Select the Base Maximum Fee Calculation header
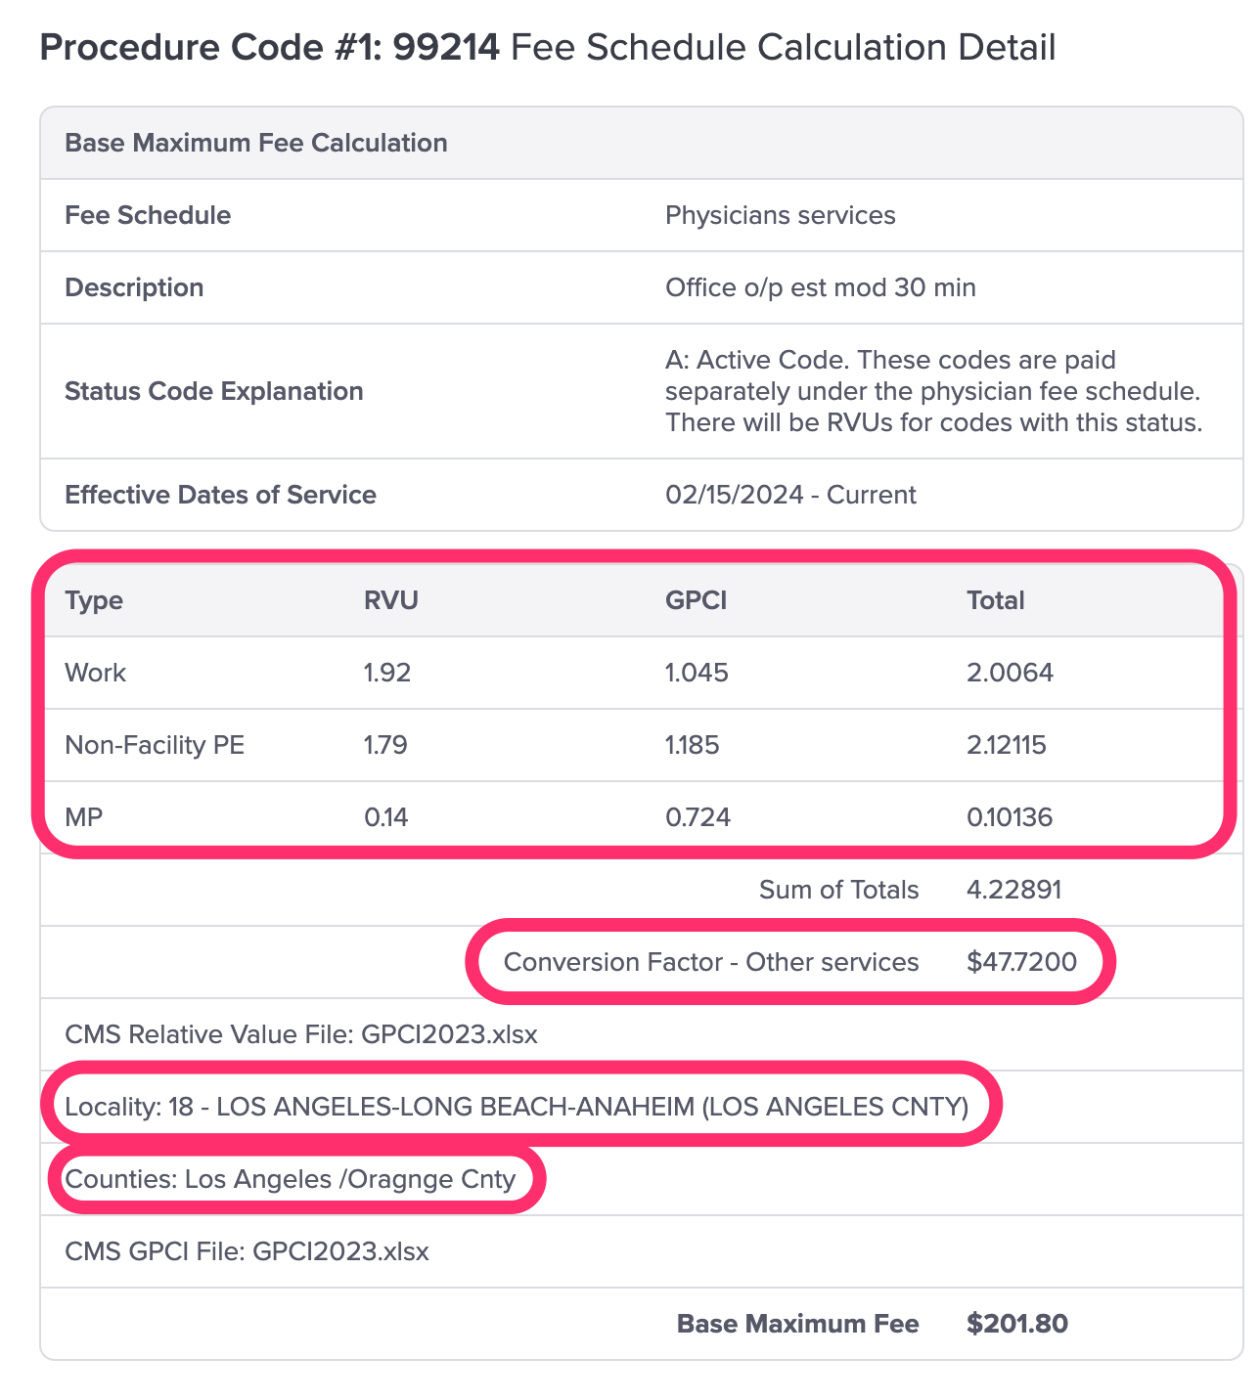Screen dimensions: 1260x1400 pyautogui.click(x=256, y=143)
